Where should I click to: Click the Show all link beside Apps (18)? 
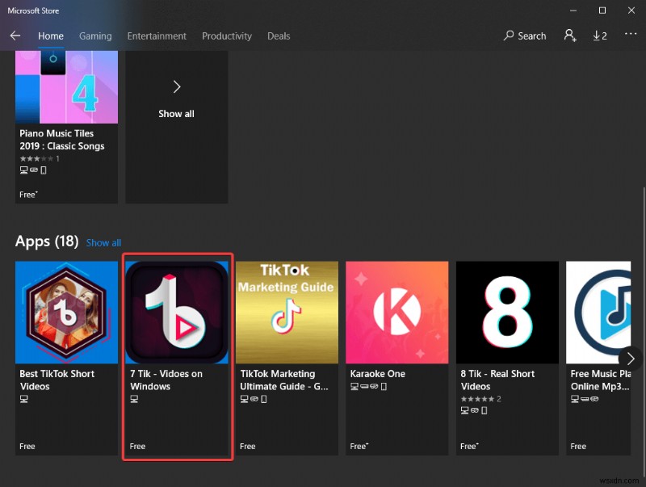tap(103, 242)
